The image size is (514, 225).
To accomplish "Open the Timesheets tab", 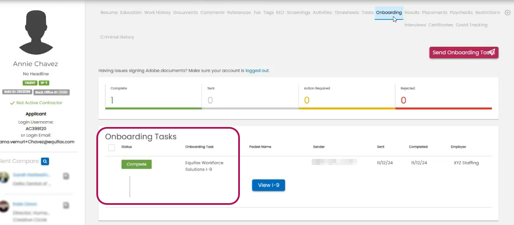I will pos(346,12).
